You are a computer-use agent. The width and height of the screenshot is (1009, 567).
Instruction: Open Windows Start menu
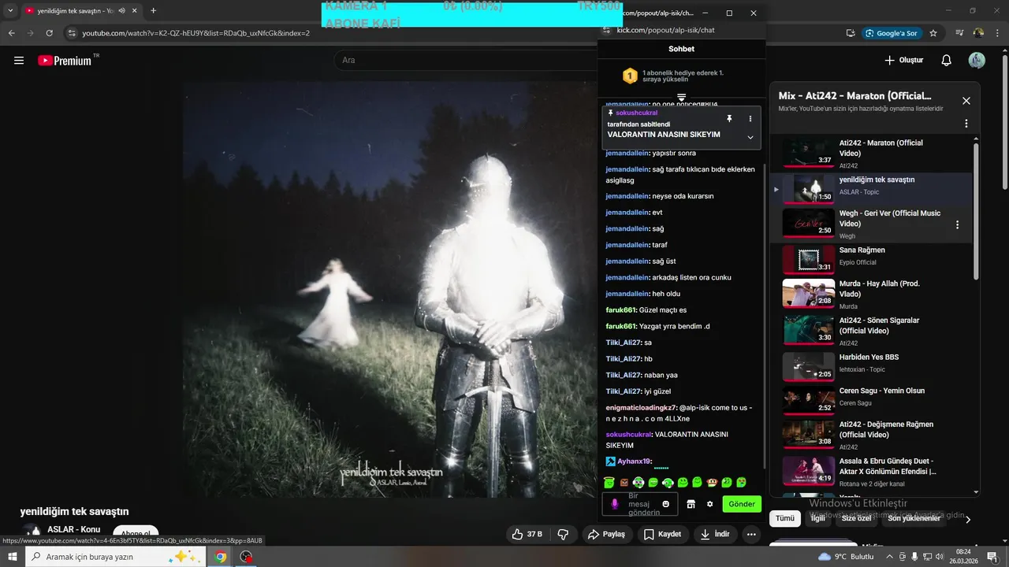pos(12,557)
